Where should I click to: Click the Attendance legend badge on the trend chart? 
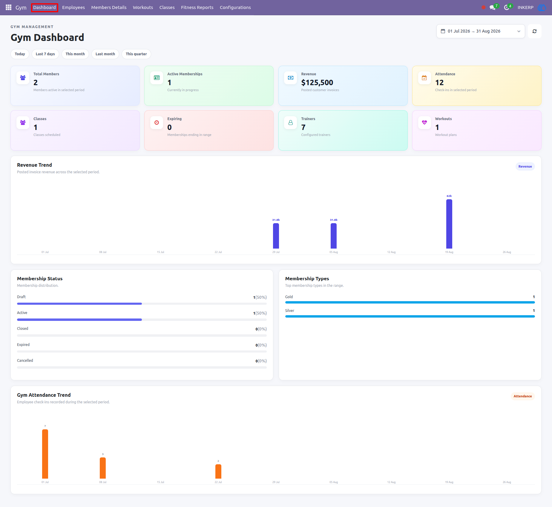(x=523, y=396)
